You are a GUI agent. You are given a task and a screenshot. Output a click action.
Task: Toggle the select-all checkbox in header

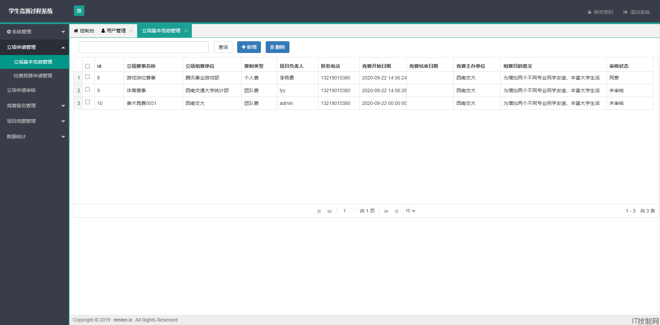87,66
